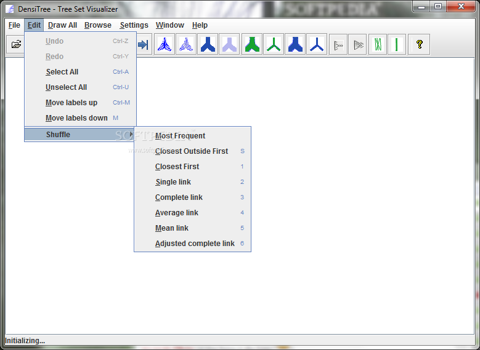Click the gray dotted triangle tree icon
The height and width of the screenshot is (350, 480).
click(338, 45)
